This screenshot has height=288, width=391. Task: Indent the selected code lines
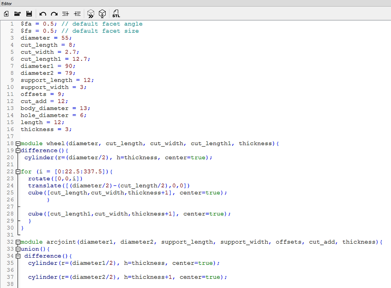[77, 14]
